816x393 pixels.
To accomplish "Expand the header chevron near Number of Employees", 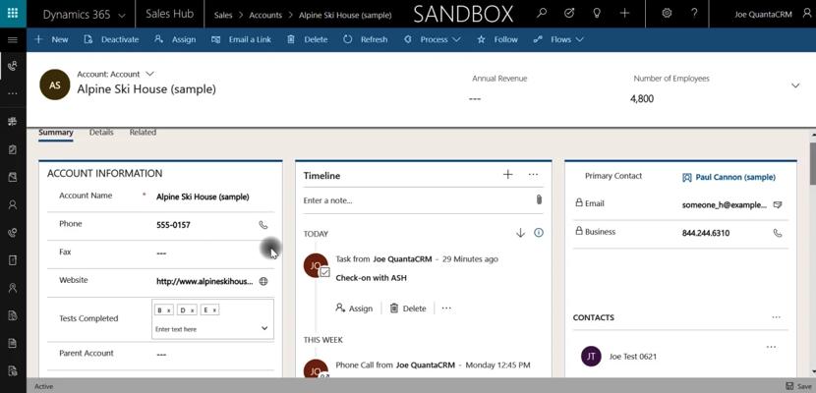I will pos(794,85).
